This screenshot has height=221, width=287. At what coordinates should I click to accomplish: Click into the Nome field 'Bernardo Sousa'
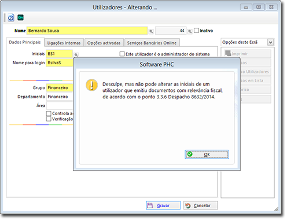[x=87, y=31]
